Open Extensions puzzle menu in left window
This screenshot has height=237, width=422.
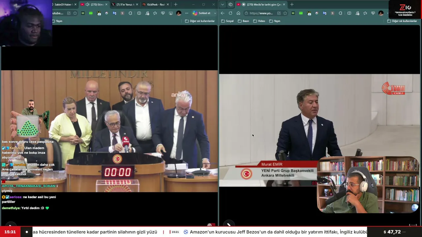131,13
